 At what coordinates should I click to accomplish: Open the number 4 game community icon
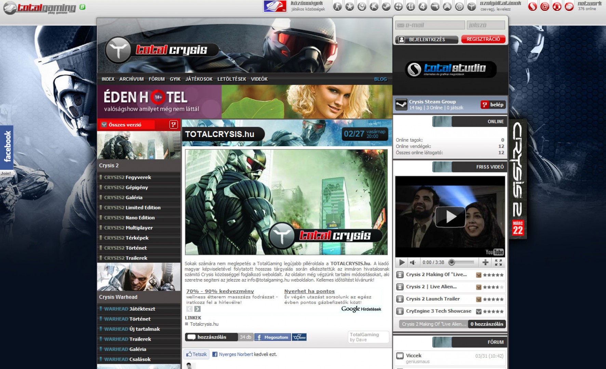tap(423, 6)
